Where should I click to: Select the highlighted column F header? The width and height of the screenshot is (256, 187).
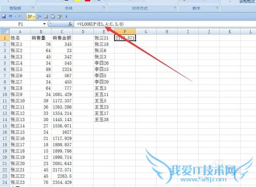click(125, 32)
